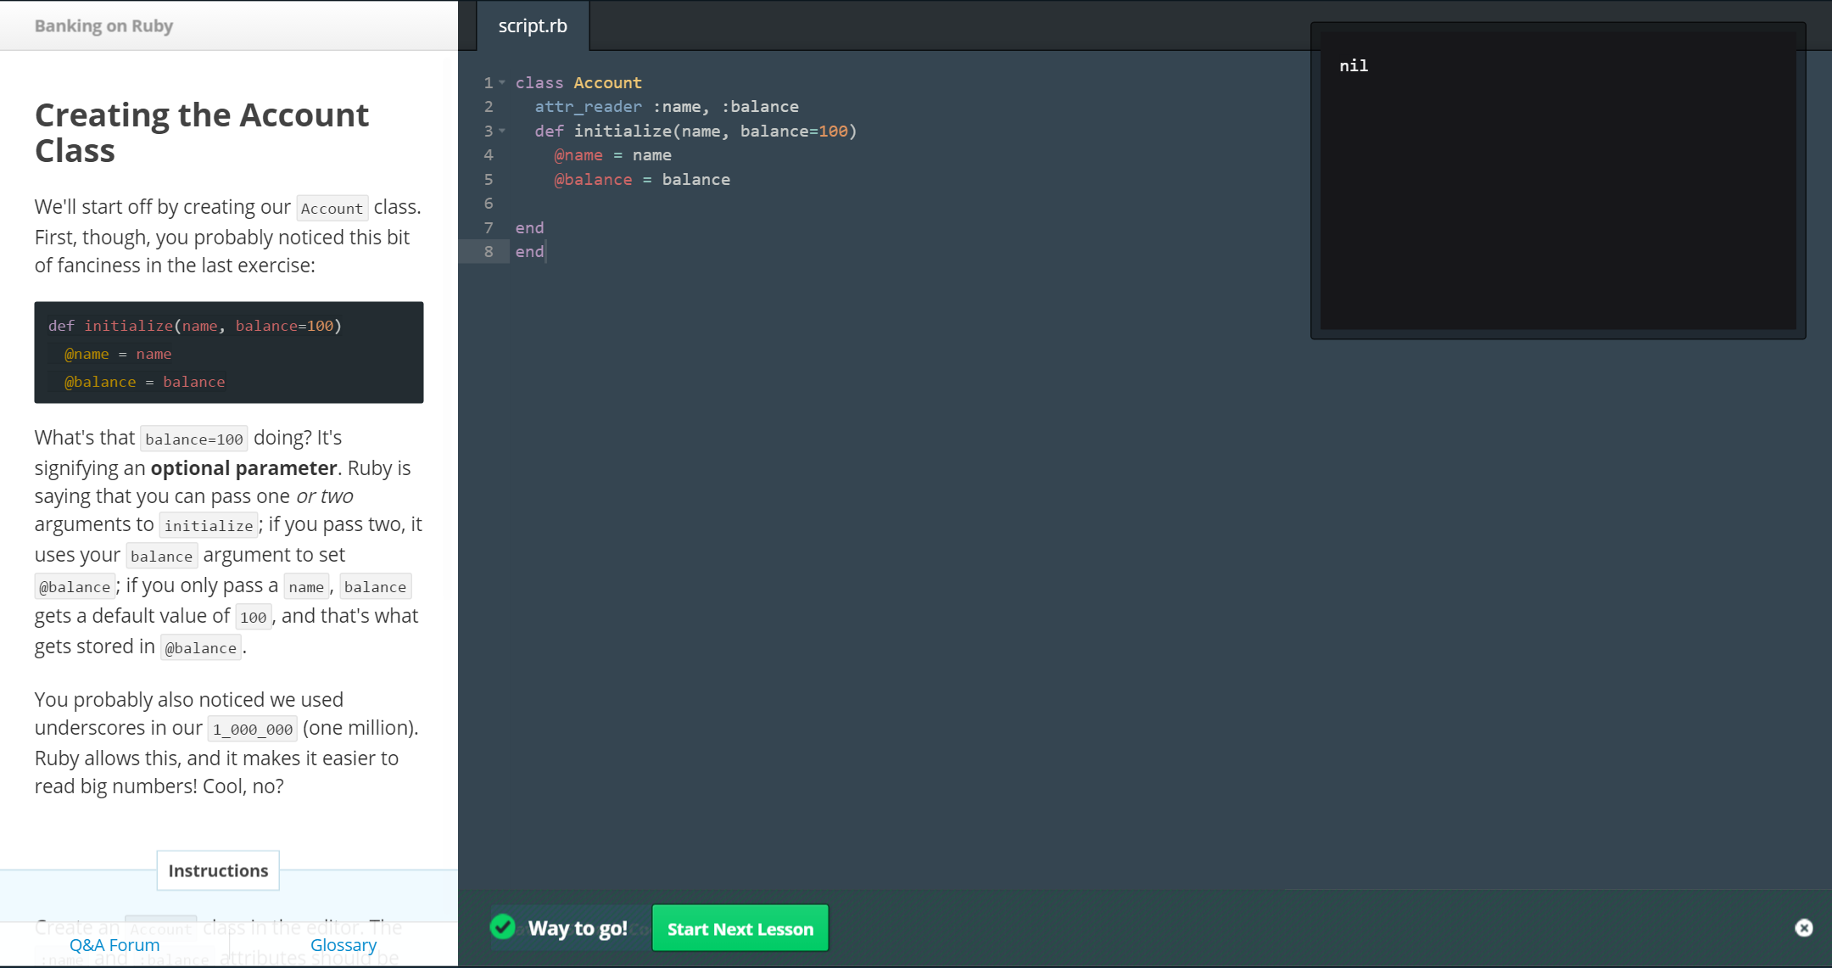The image size is (1832, 968).
Task: Go to the Banking on Ruby course header
Action: point(103,26)
